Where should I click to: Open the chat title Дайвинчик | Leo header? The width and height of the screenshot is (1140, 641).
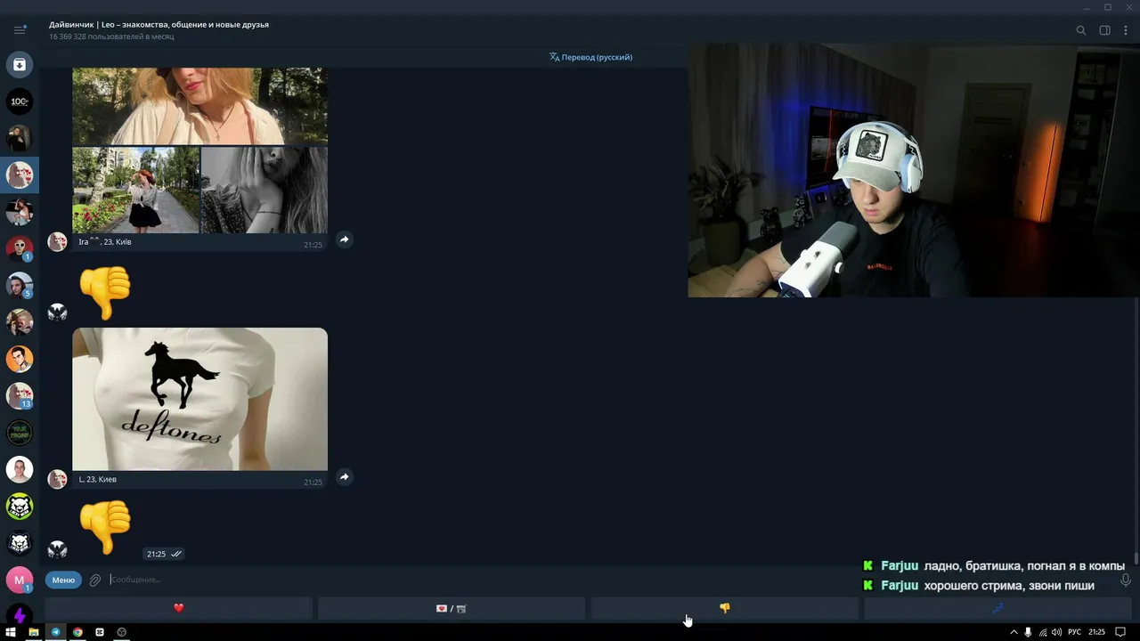coord(159,24)
